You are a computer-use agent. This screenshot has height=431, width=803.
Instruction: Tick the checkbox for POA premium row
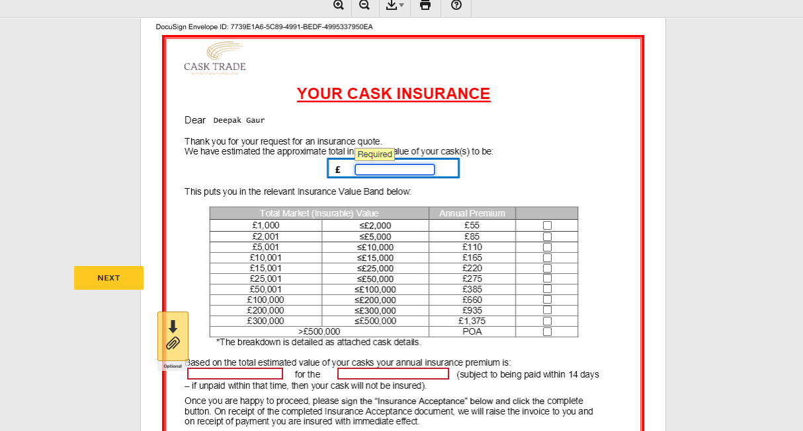click(547, 331)
